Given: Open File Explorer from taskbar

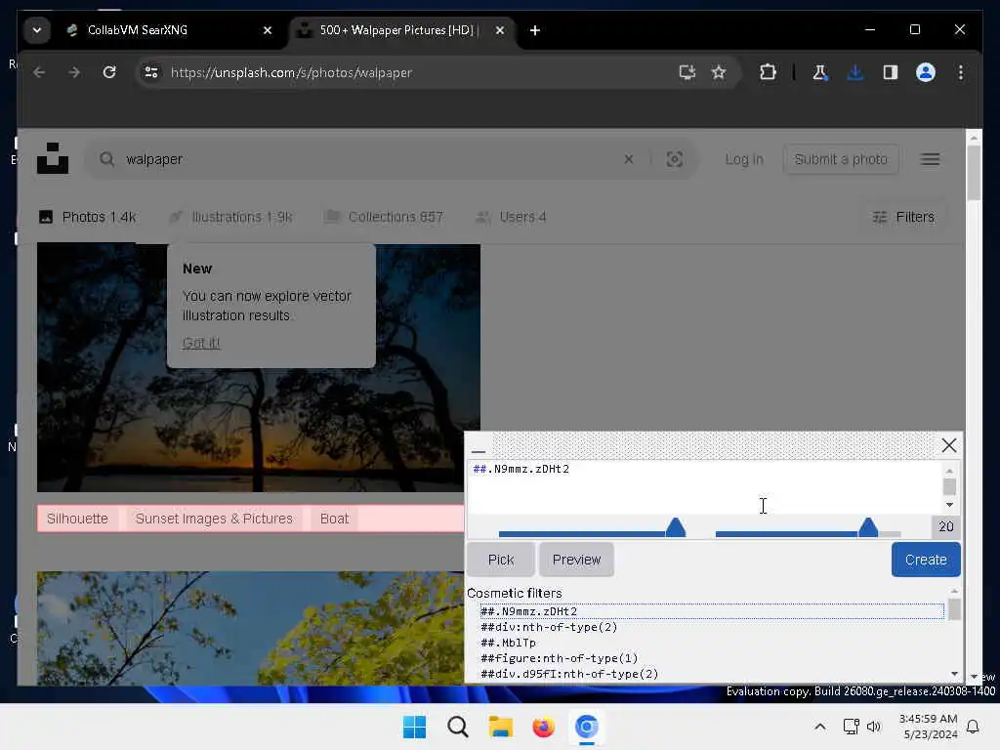Looking at the screenshot, I should click(501, 727).
